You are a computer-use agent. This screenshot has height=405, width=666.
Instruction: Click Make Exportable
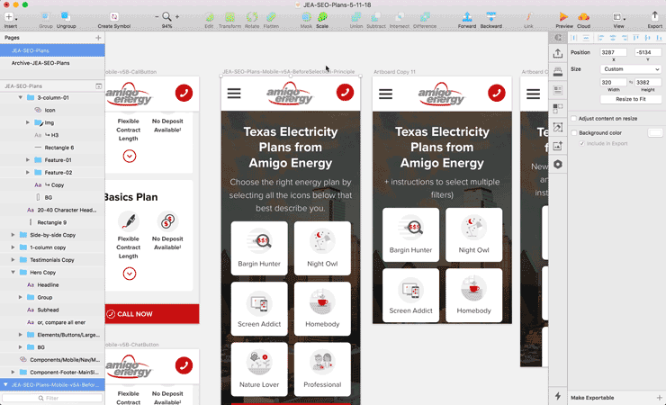tap(592, 398)
